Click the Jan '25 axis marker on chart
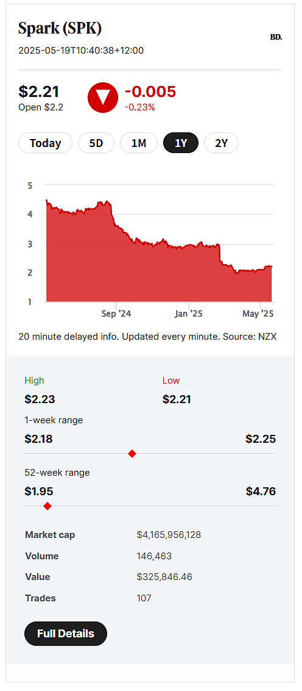302x691 pixels. tap(188, 313)
